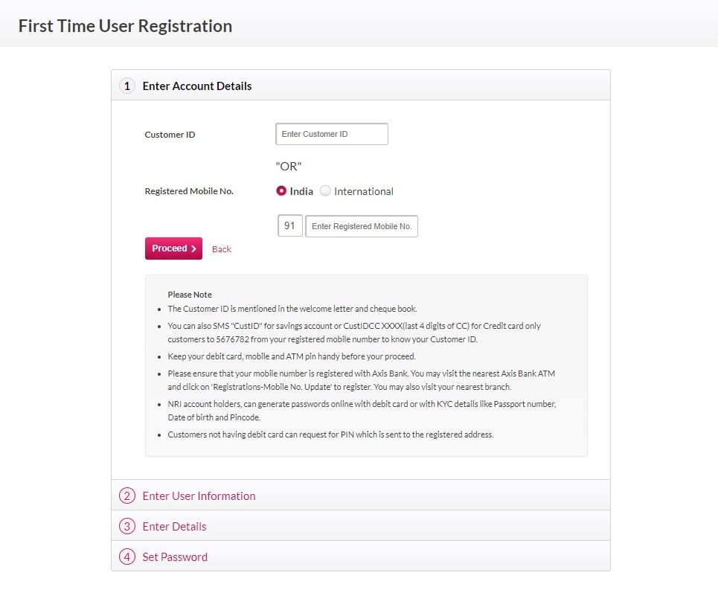Click the Registered Mobile No. label

(189, 191)
